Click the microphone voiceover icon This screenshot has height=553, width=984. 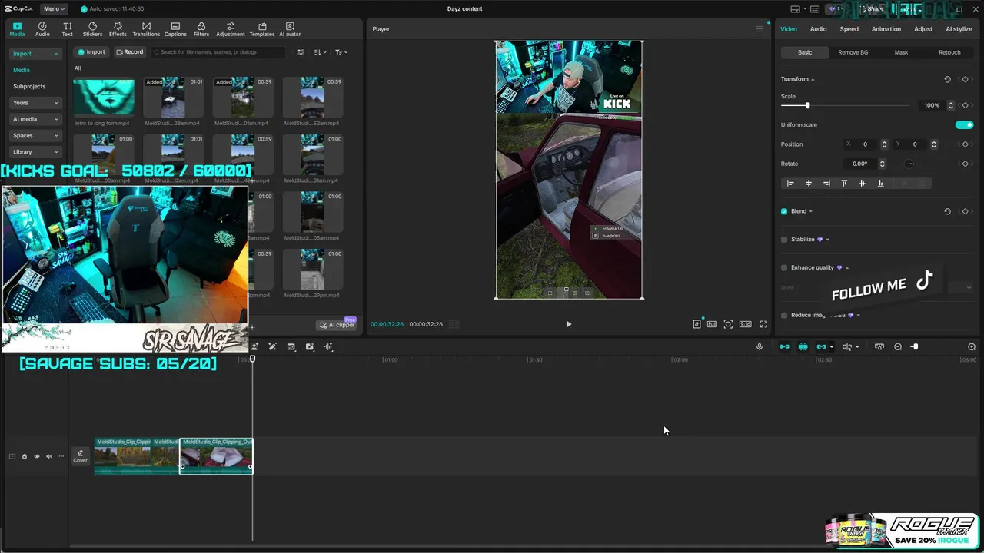coord(760,347)
